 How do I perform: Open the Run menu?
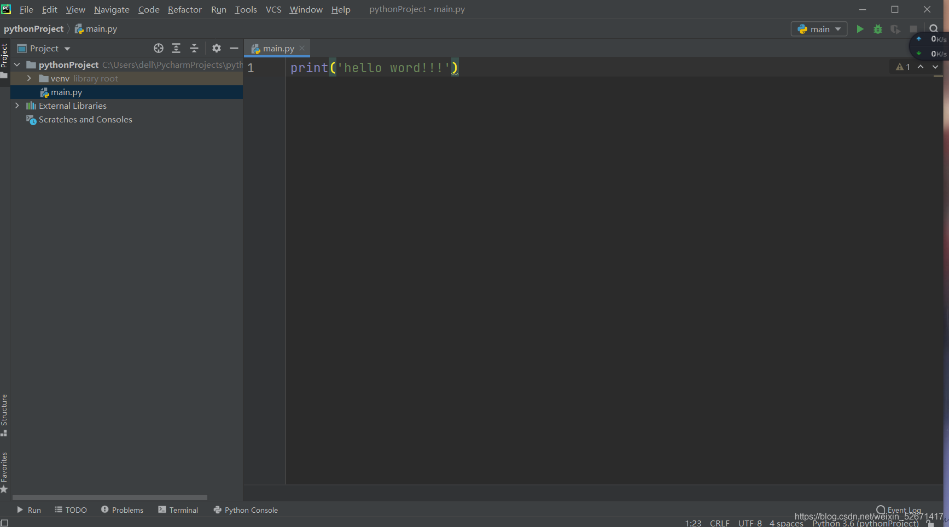click(219, 9)
